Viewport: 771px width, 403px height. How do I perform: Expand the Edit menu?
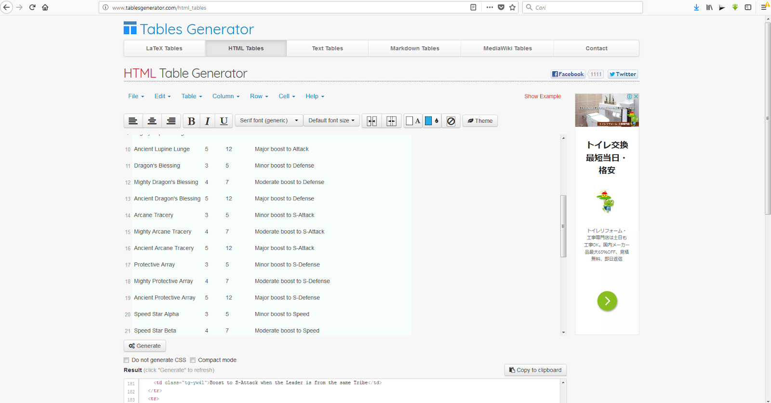162,96
